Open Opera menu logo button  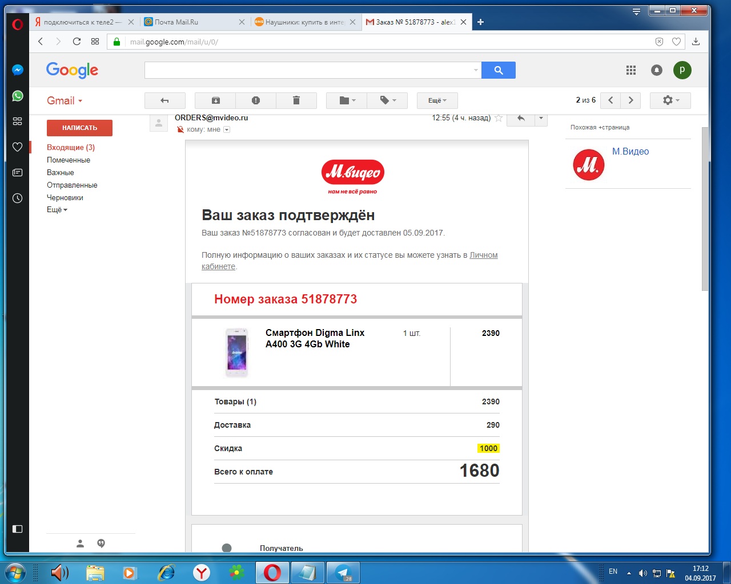click(x=18, y=25)
